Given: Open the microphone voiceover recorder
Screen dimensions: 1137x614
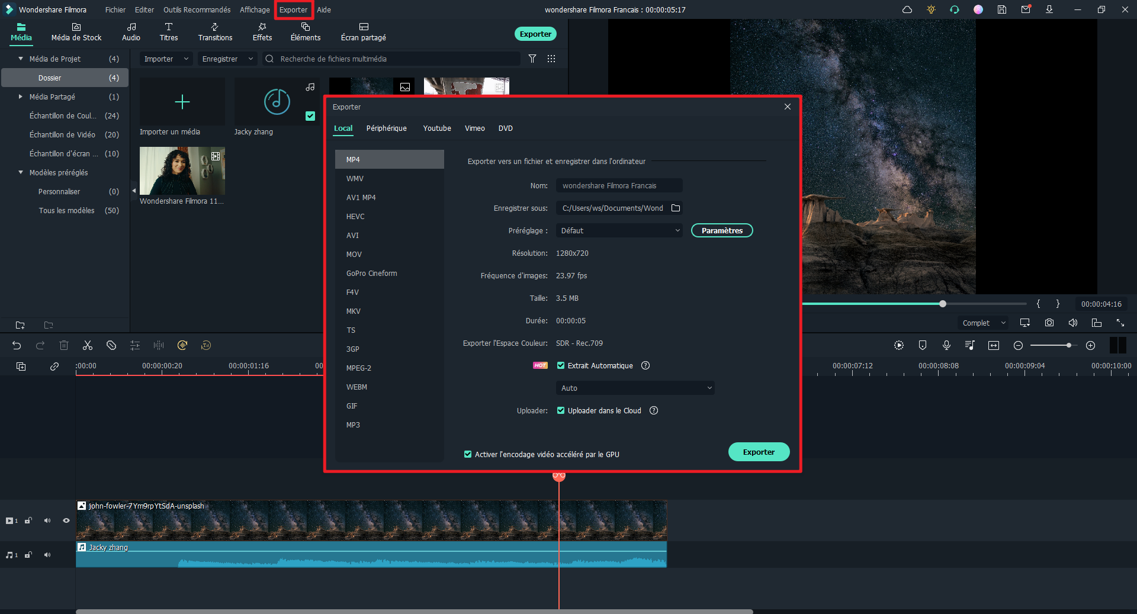Looking at the screenshot, I should pyautogui.click(x=946, y=345).
